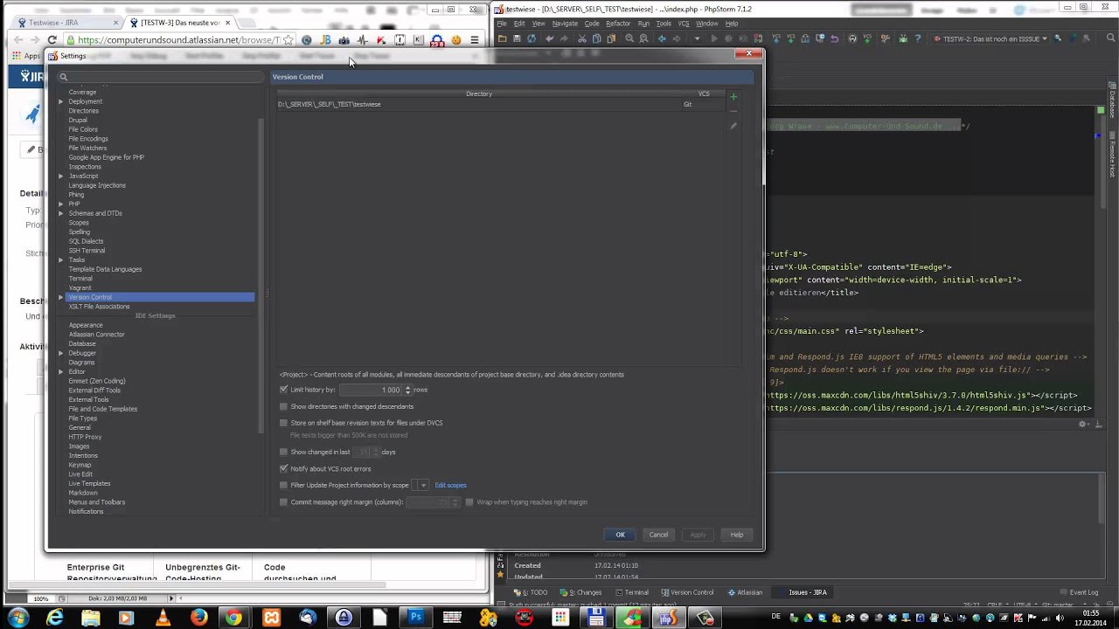Expand Debugger node in IDE Settings
This screenshot has height=629, width=1119.
61,353
